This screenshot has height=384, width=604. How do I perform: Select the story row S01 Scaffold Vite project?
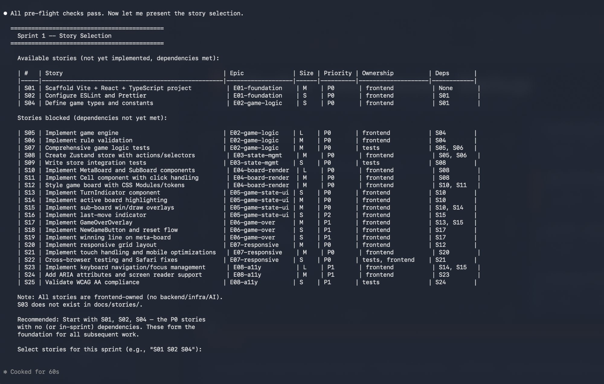pos(118,88)
